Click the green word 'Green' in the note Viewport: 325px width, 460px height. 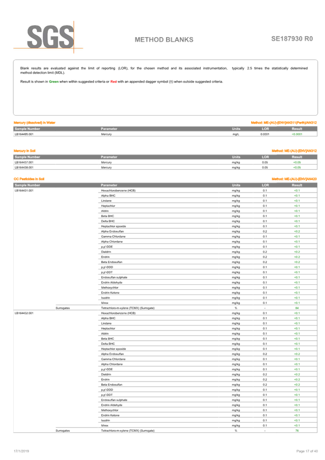pyautogui.click(x=53, y=82)
